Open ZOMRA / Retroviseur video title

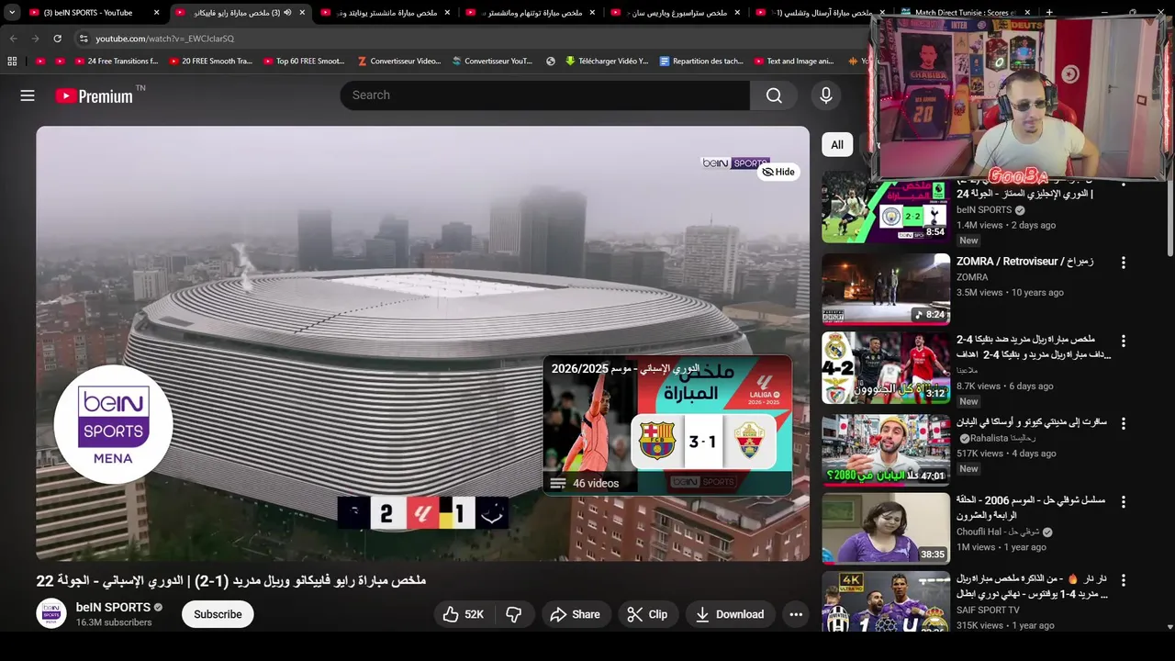[1024, 262]
